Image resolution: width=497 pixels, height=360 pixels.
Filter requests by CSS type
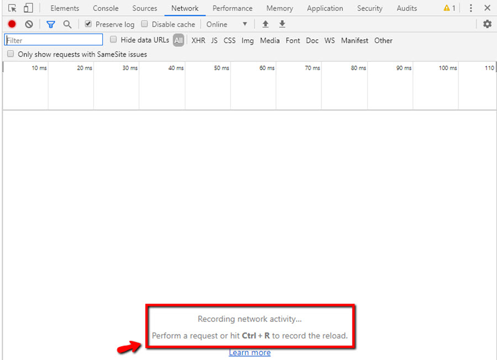click(x=230, y=40)
